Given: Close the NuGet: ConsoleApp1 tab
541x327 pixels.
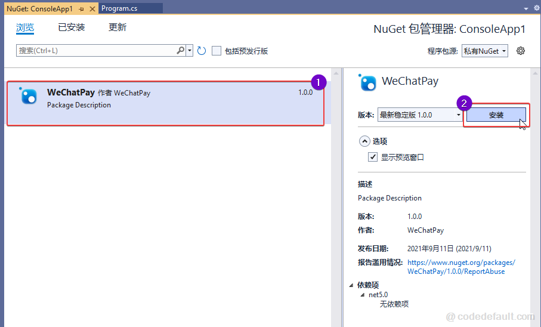Looking at the screenshot, I should [92, 9].
